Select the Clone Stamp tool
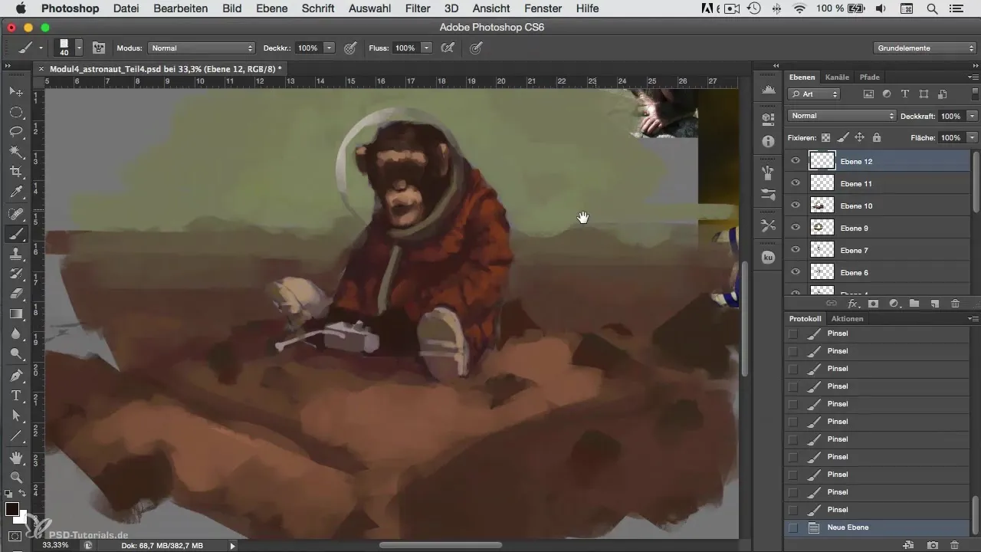981x552 pixels. pos(15,254)
